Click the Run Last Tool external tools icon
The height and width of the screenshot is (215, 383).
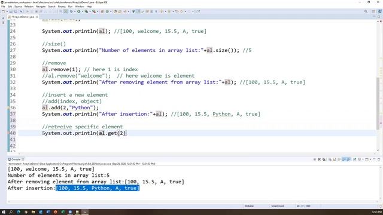[x=94, y=11]
